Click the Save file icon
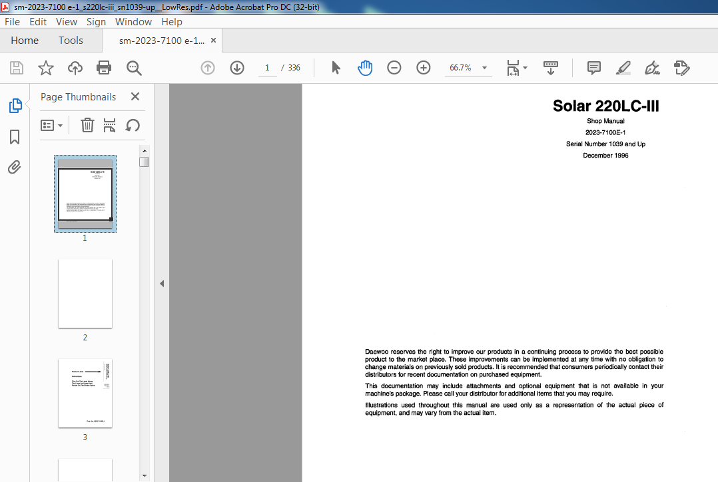Viewport: 718px width, 482px height. pos(17,68)
